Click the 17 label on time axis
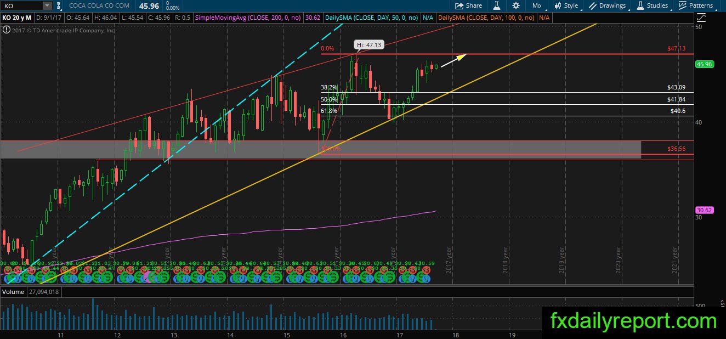 pos(399,334)
